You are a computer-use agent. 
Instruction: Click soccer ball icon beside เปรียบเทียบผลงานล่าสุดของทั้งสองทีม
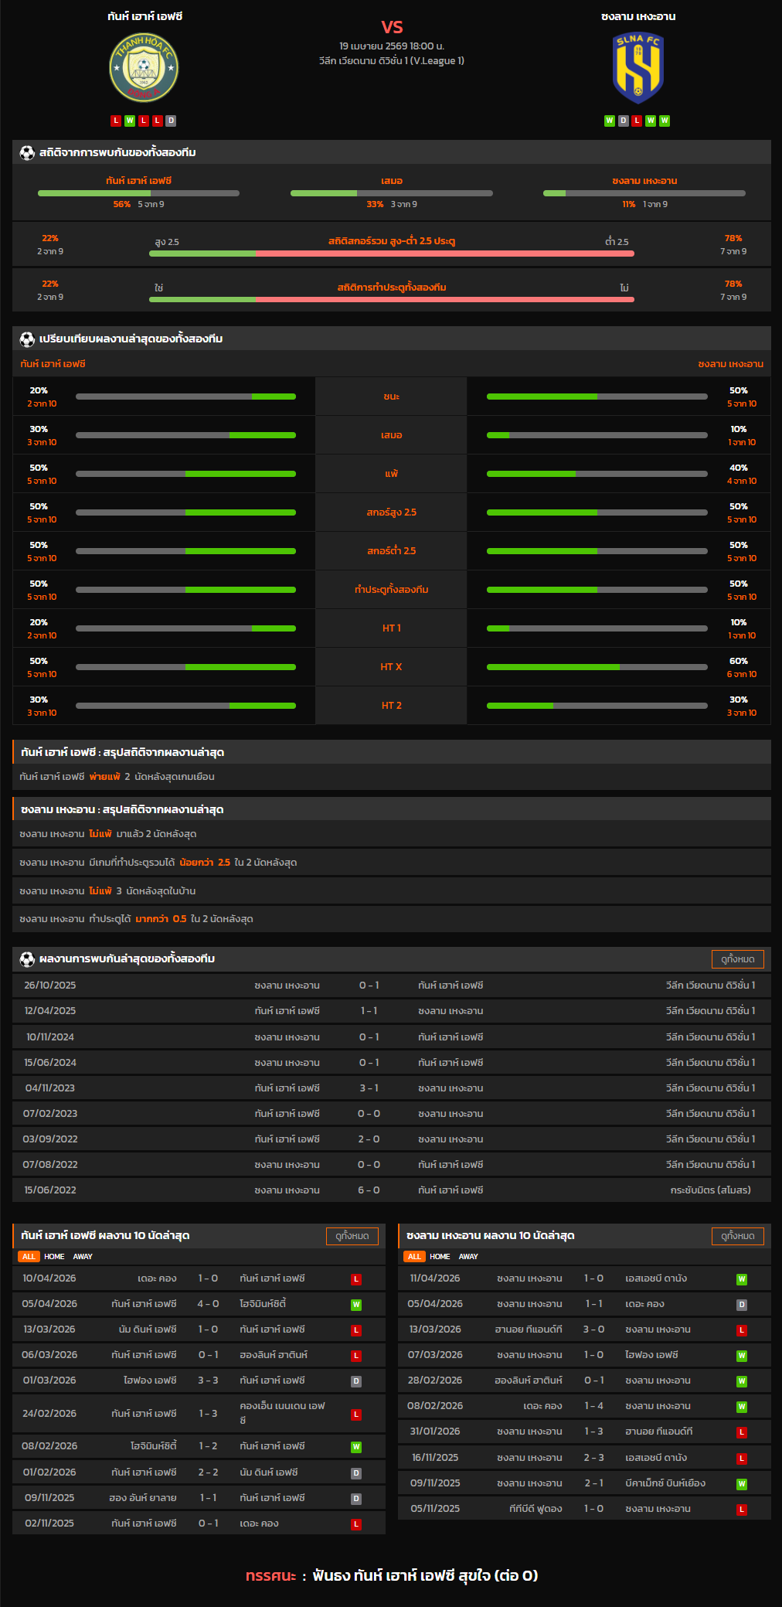click(x=27, y=339)
